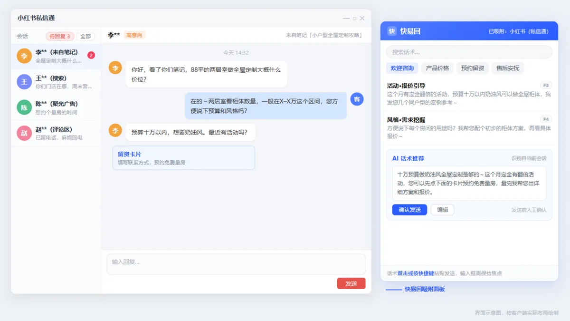Image resolution: width=570 pixels, height=321 pixels.
Task: Click the 李 avatar beside the budget message
Action: coord(115,130)
